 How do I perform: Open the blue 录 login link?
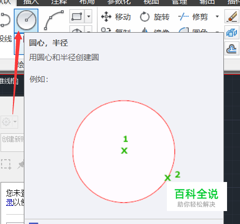pyautogui.click(x=10, y=203)
